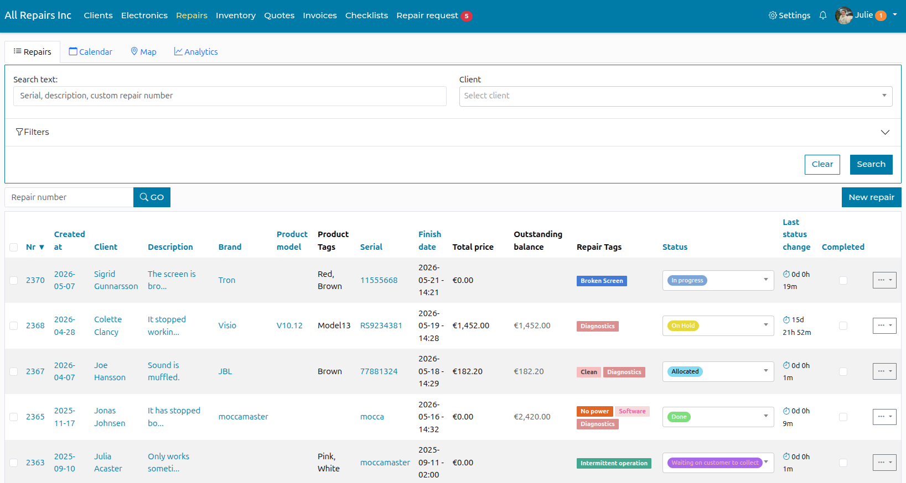The width and height of the screenshot is (906, 483).
Task: Click the New repair button
Action: tap(871, 197)
